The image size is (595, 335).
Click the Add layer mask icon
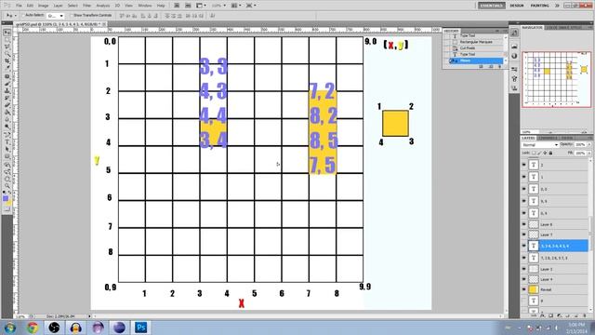point(550,315)
